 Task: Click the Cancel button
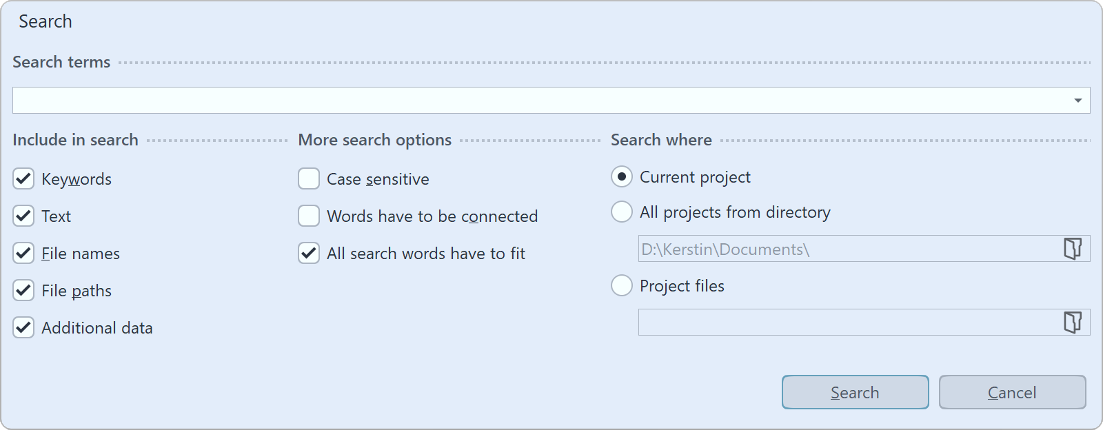pos(1012,392)
